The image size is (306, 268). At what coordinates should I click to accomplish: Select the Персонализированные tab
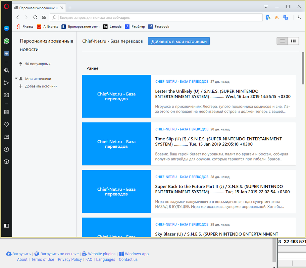click(x=39, y=8)
